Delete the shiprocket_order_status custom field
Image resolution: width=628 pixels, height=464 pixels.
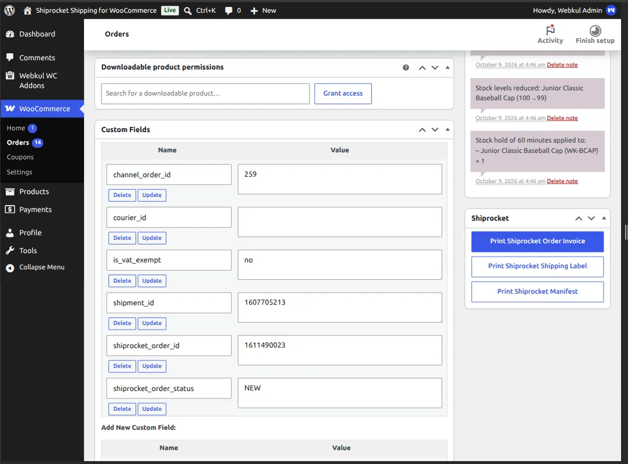(x=122, y=409)
